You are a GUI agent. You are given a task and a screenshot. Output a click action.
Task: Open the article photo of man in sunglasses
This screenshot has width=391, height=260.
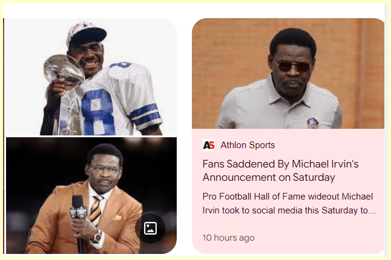[288, 74]
